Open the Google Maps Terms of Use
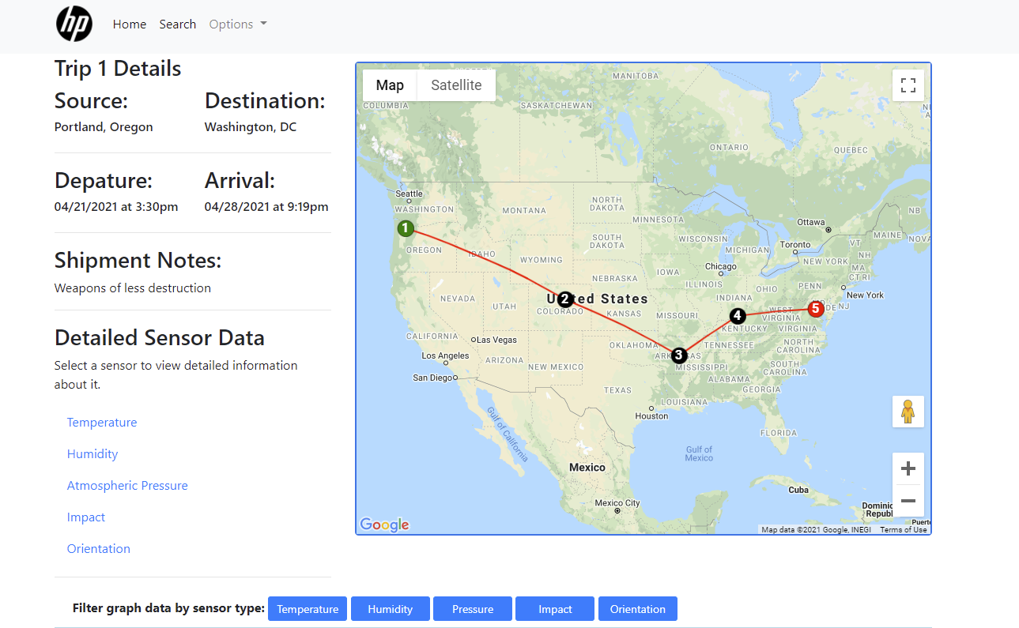This screenshot has width=1019, height=628. (x=903, y=530)
